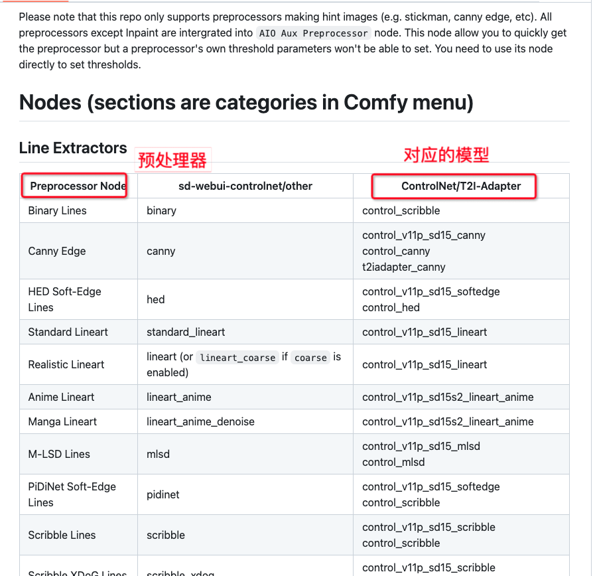
Task: Select the M-LSD Lines row label
Action: (x=59, y=454)
